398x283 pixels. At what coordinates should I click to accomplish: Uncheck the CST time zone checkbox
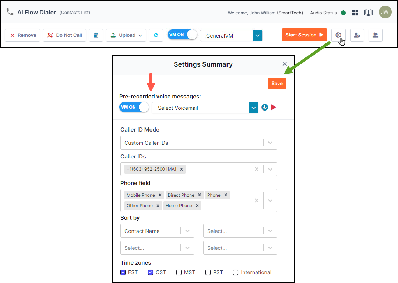151,272
